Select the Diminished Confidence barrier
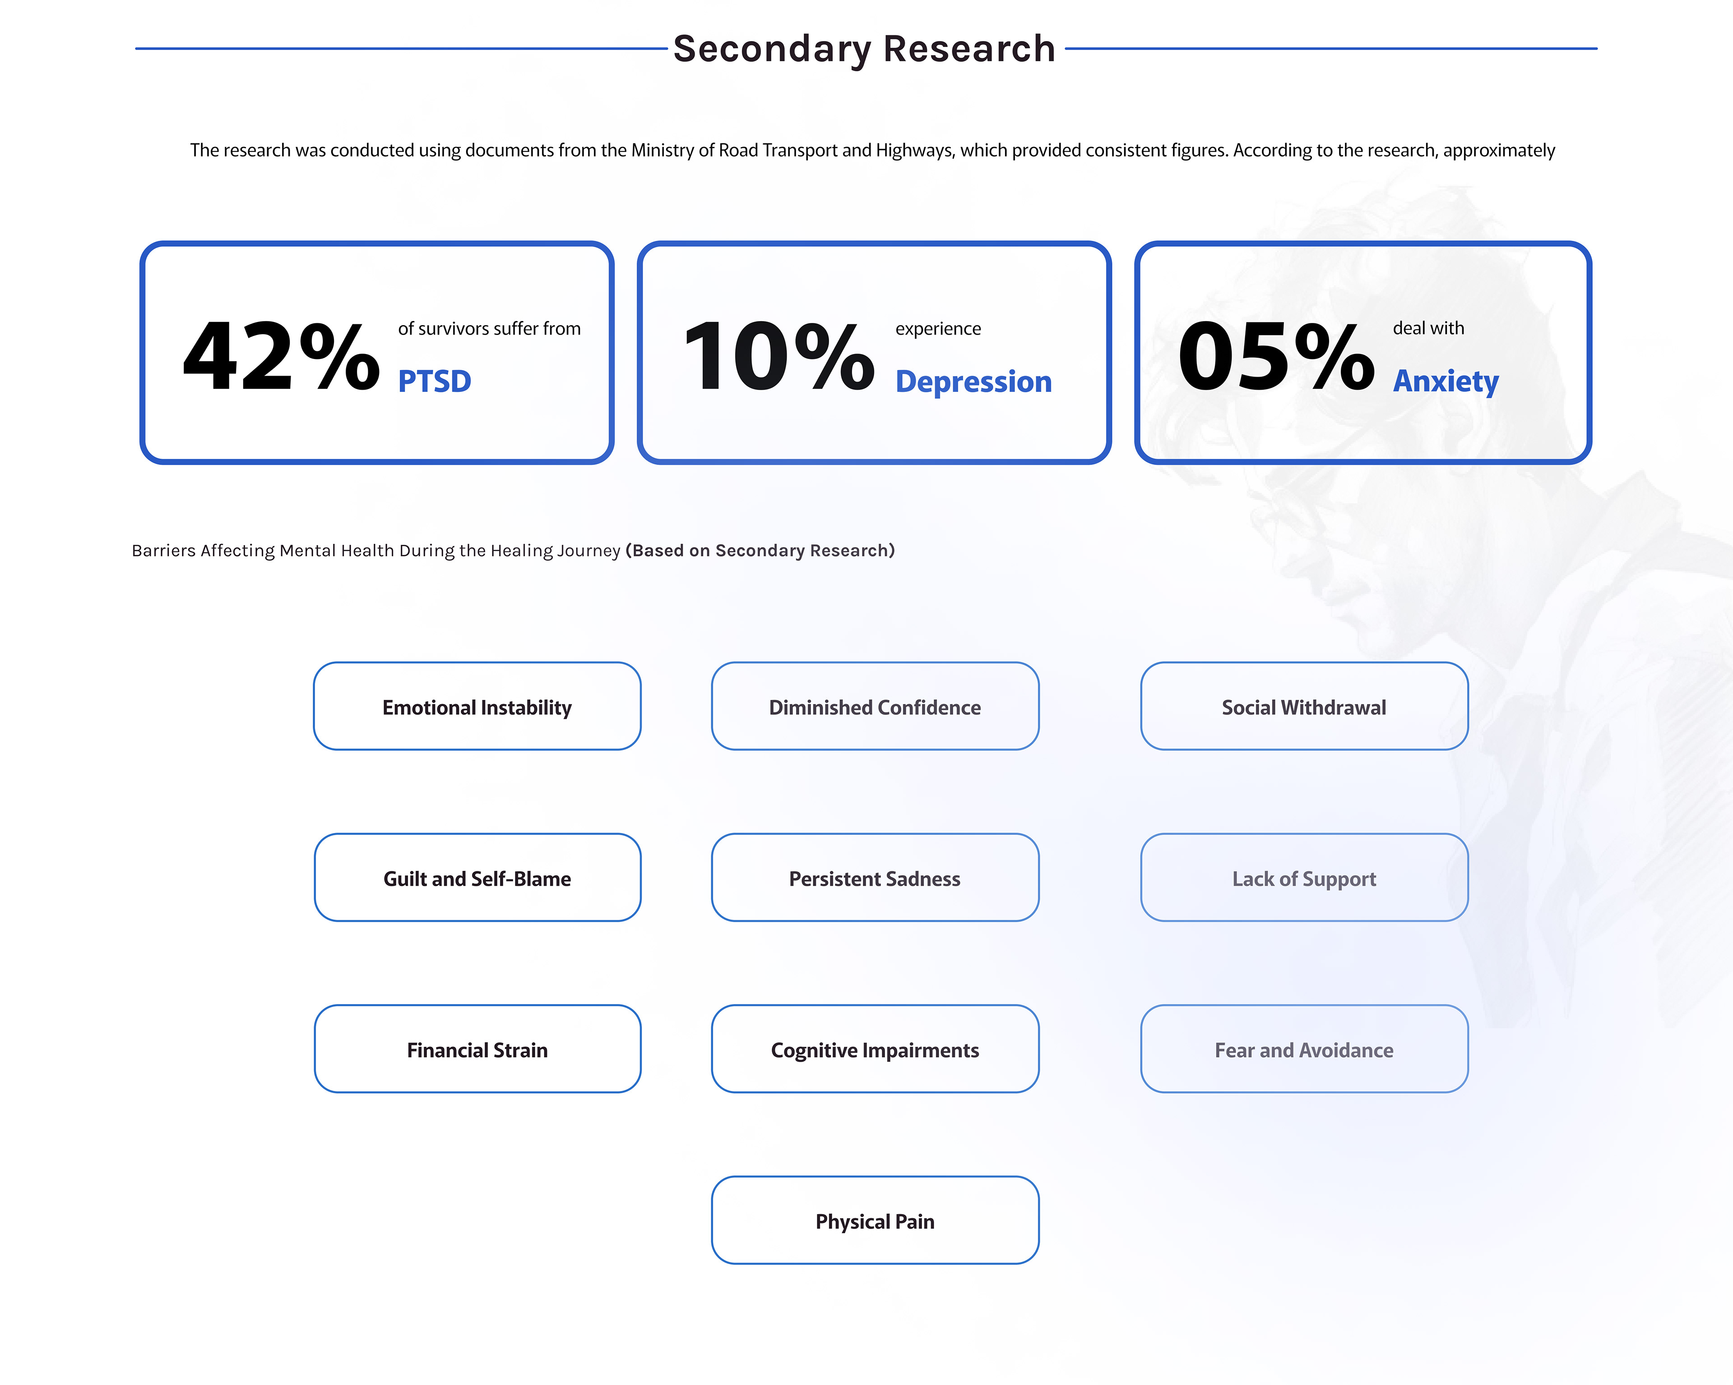The height and width of the screenshot is (1385, 1733). 875,707
